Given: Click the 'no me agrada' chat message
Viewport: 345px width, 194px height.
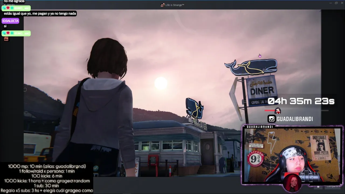Looking at the screenshot, I should [x=14, y=1].
